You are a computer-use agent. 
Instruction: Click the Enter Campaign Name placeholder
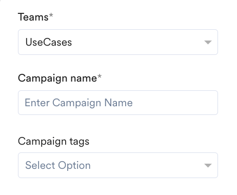tap(78, 103)
